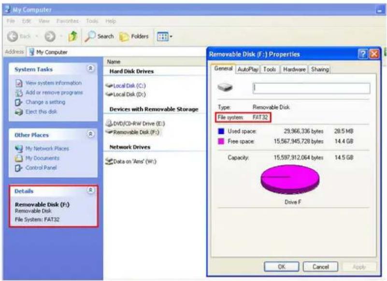
Task: Click the My Computer icon in address bar
Action: pyautogui.click(x=31, y=52)
